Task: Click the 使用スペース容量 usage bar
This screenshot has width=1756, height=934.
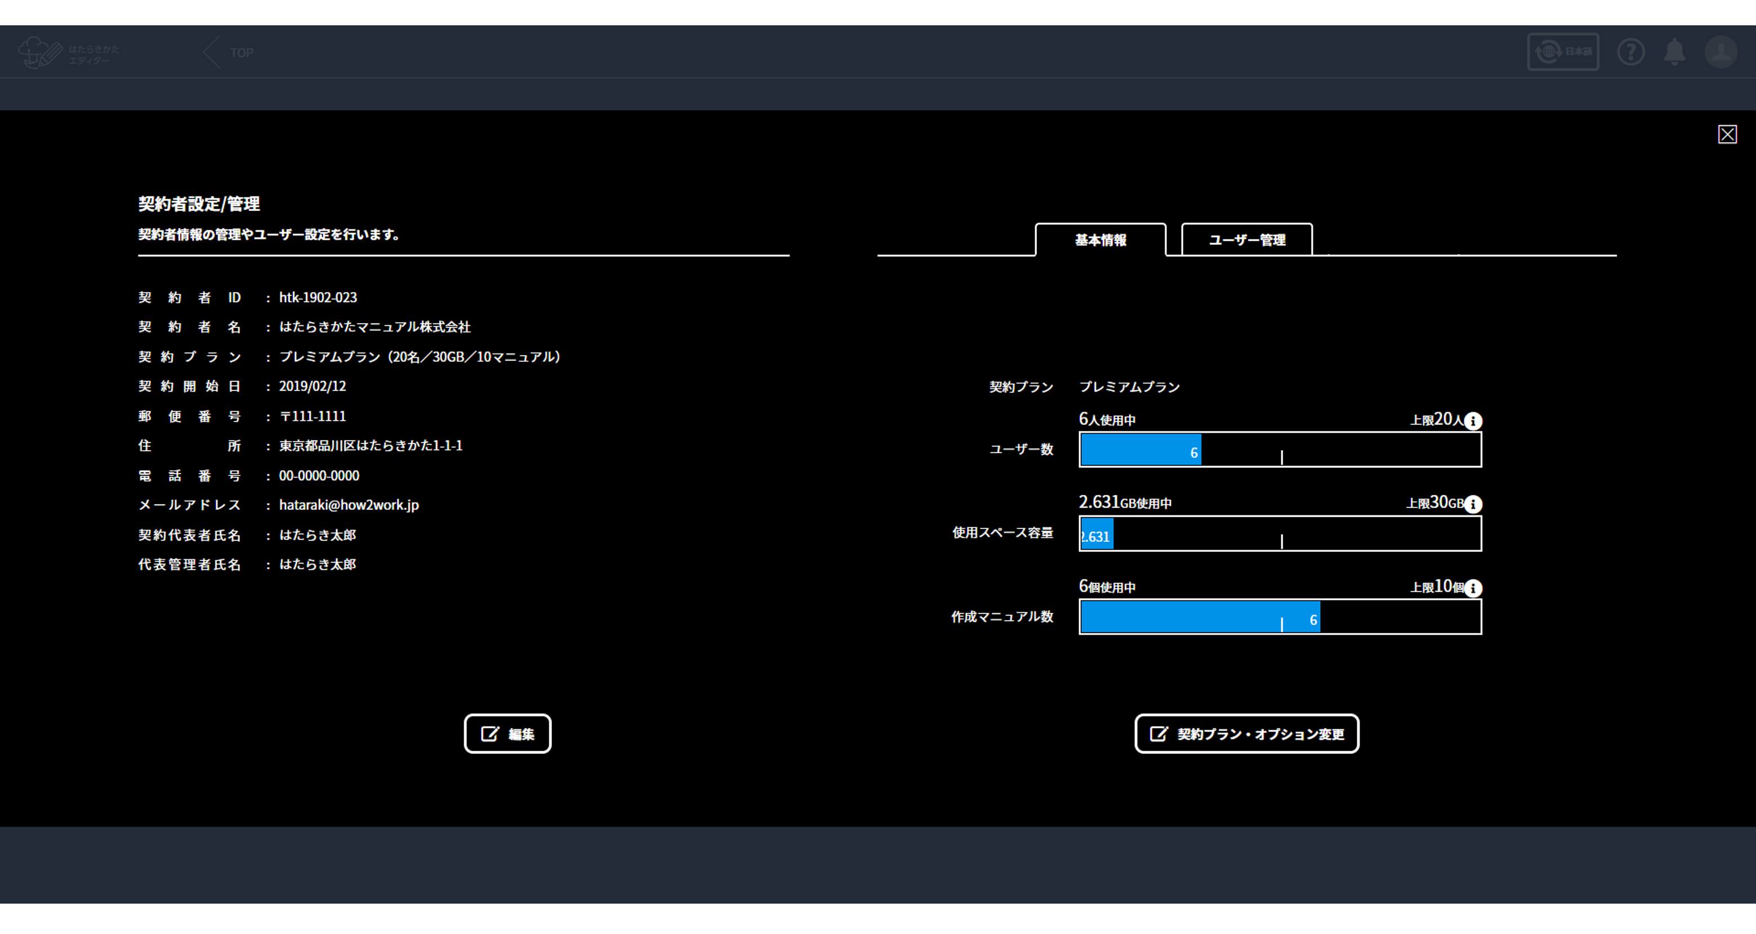Action: point(1280,533)
